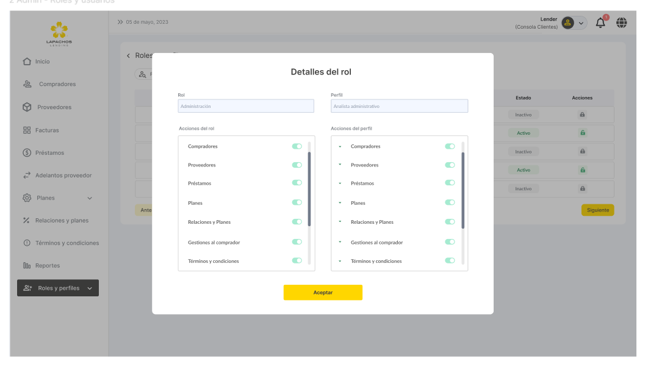The image size is (659, 375).
Task: Click the green unlock icon in first Activo row
Action: (x=582, y=133)
